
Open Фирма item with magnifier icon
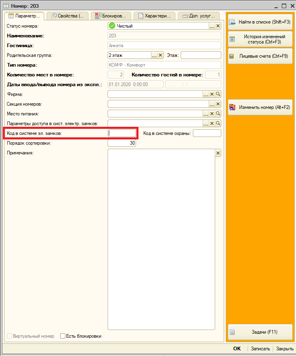coord(218,94)
